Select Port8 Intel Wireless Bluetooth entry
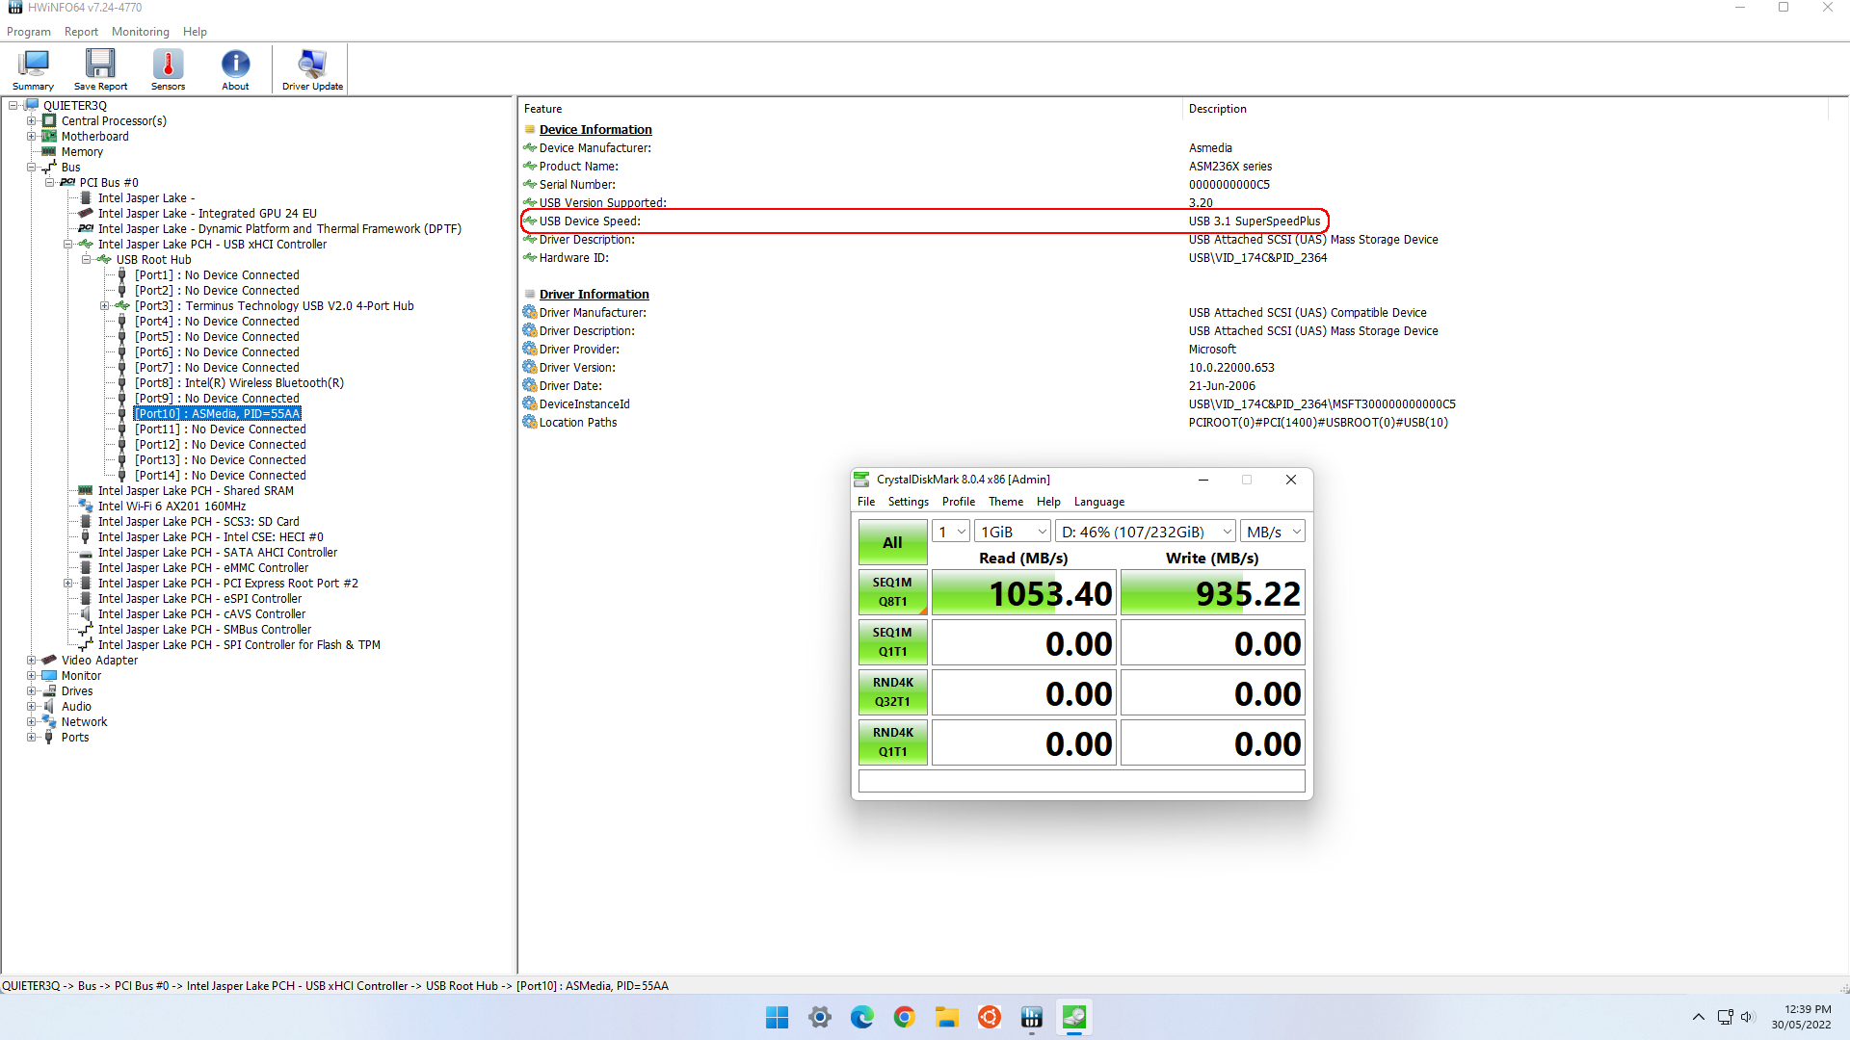 [x=239, y=383]
